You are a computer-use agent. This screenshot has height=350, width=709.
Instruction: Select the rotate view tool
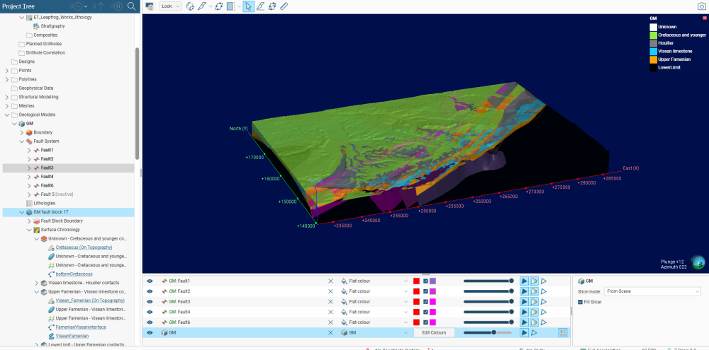(190, 6)
